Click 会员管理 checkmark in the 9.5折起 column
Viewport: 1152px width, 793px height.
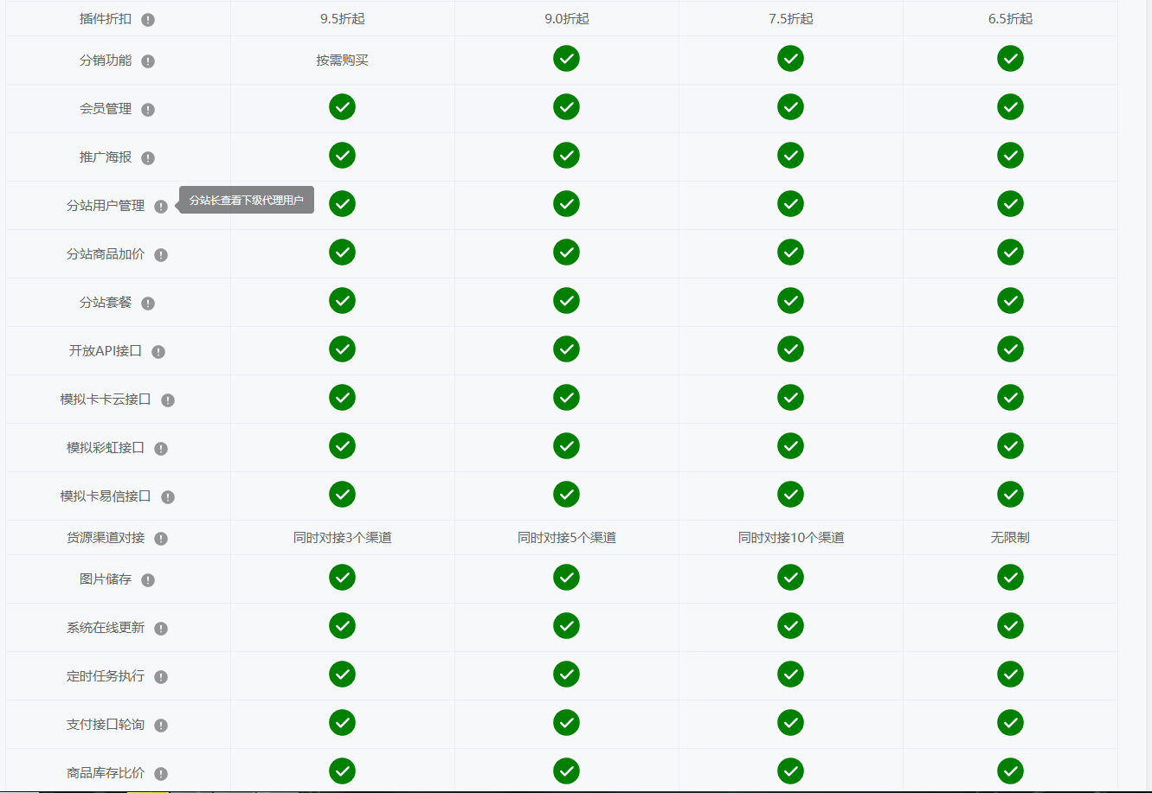point(342,107)
